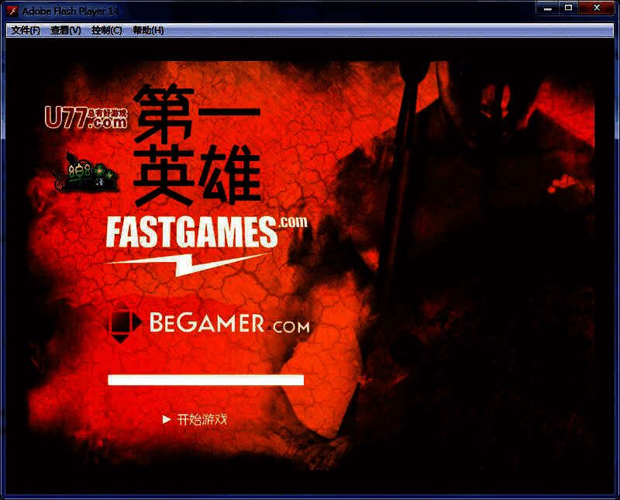The width and height of the screenshot is (620, 500).
Task: Click the 第一英雄 game title
Action: click(x=197, y=146)
